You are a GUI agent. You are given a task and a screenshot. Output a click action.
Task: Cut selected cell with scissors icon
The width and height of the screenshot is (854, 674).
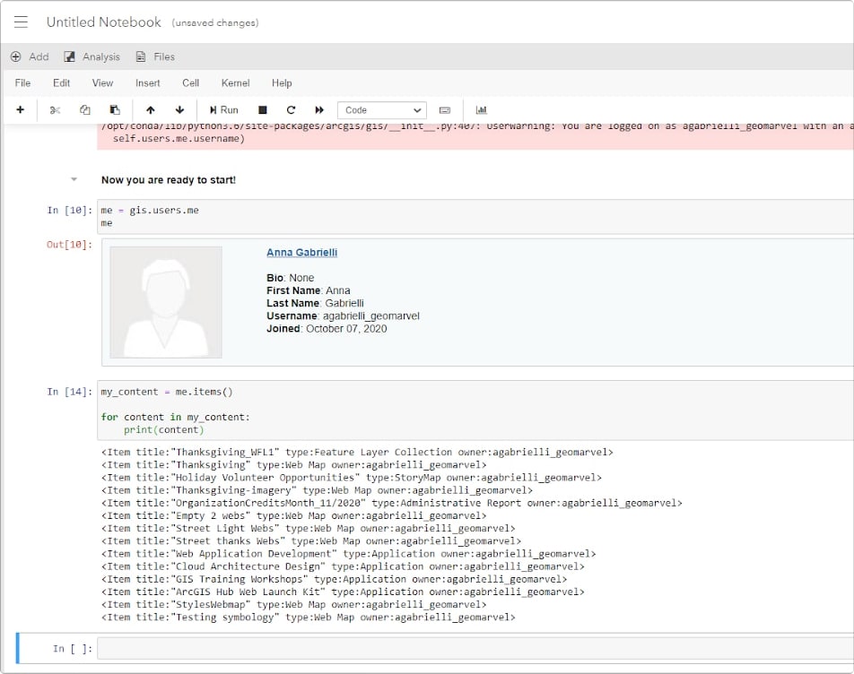[x=55, y=110]
